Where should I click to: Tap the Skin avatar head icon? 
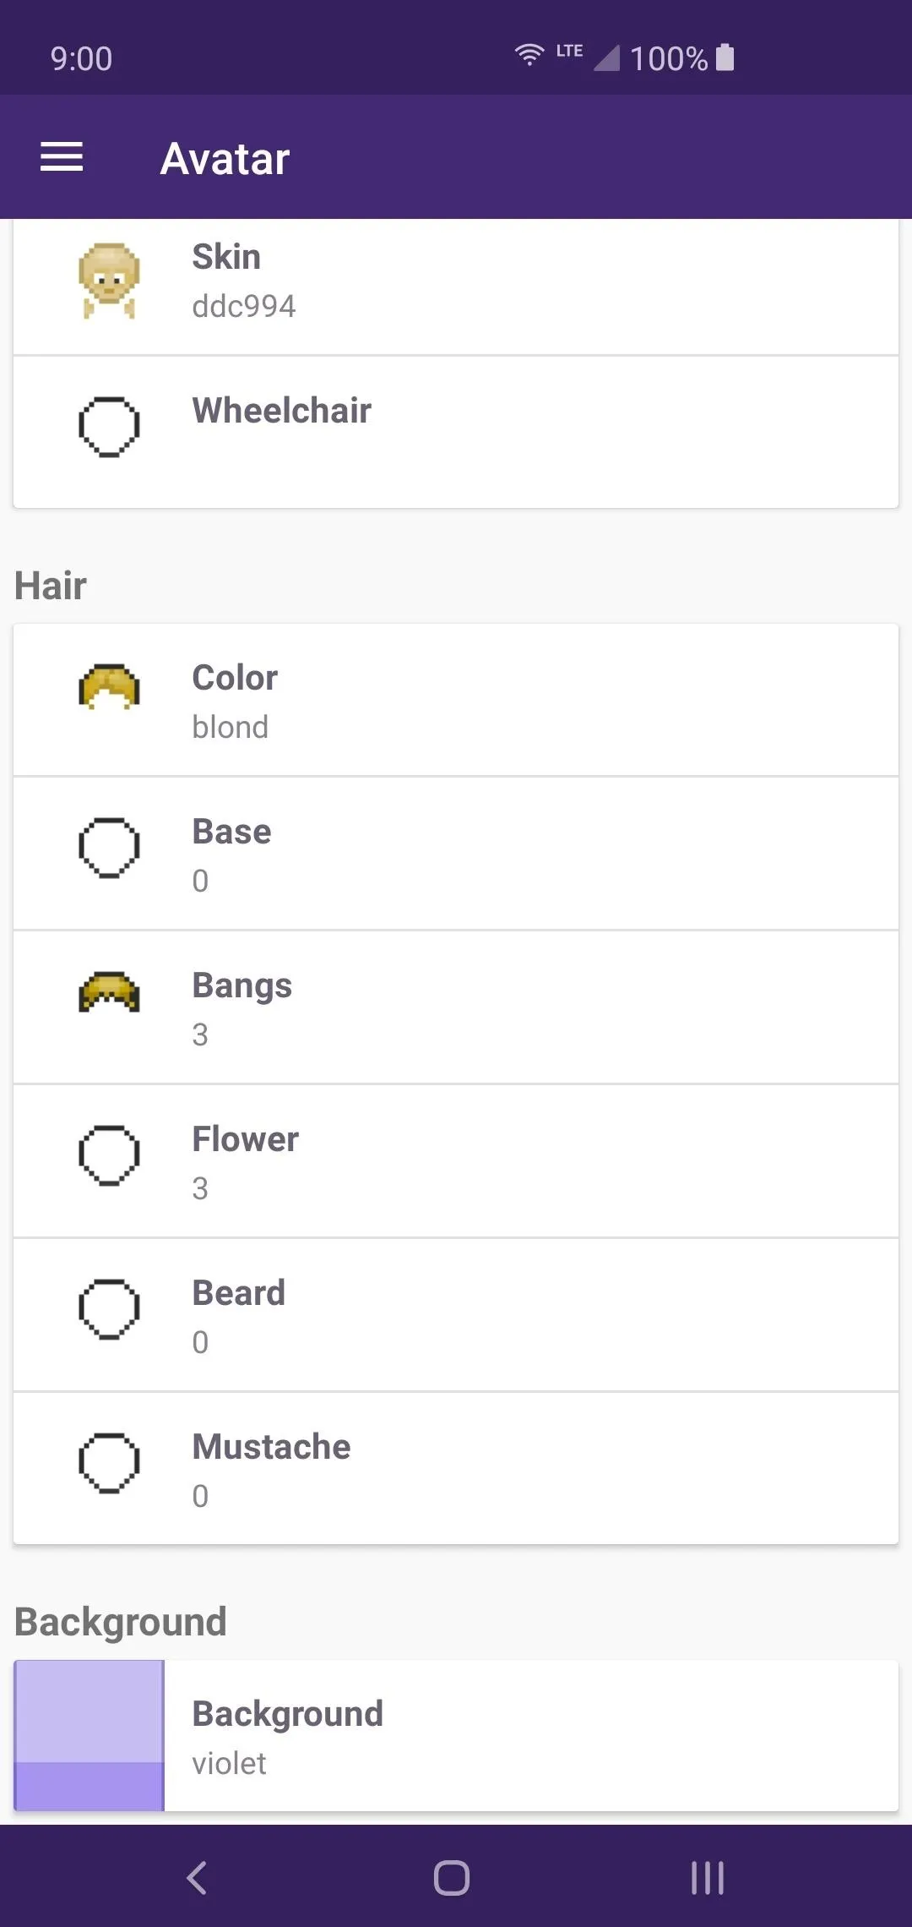109,281
